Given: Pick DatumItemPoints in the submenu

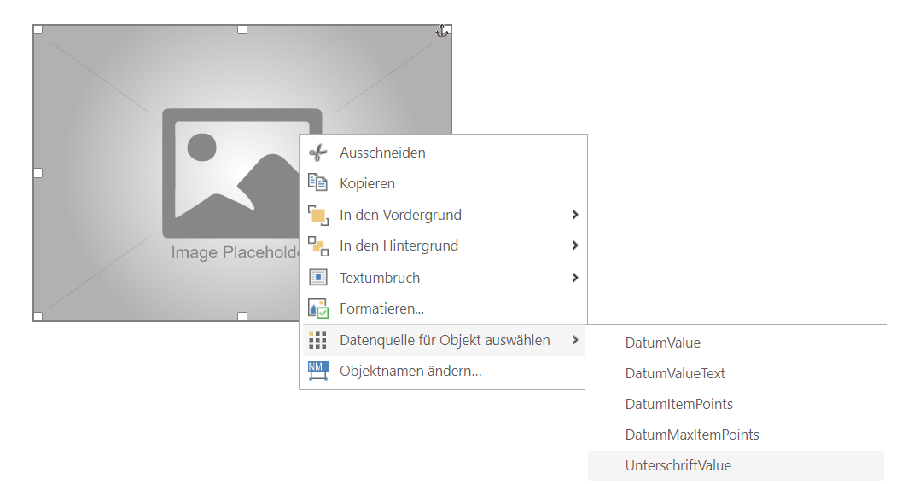Looking at the screenshot, I should [x=678, y=404].
